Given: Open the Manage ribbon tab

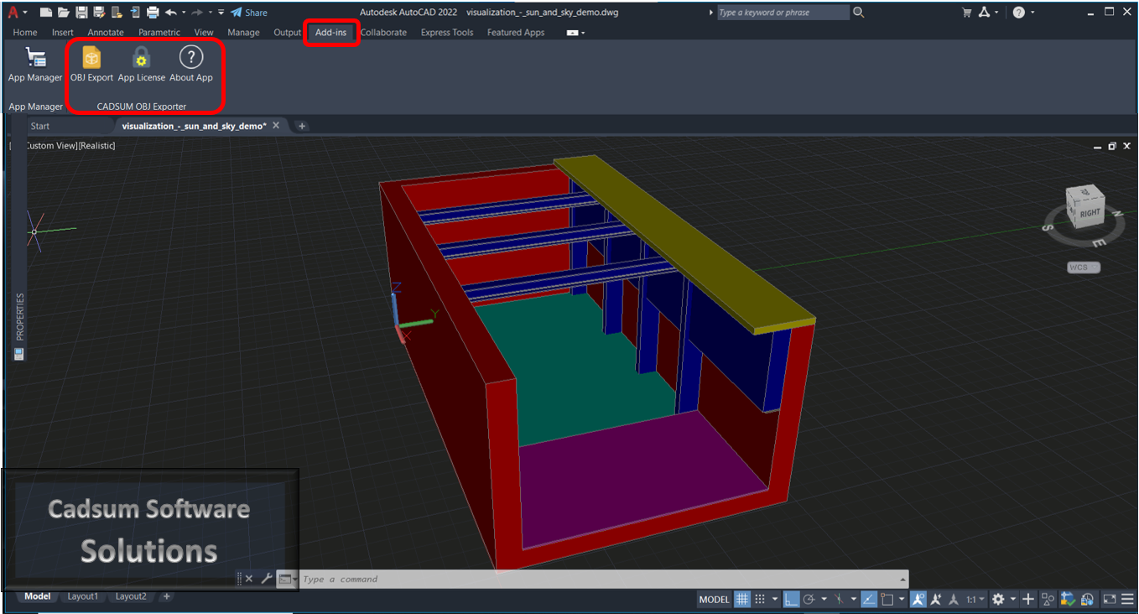Looking at the screenshot, I should click(x=243, y=33).
